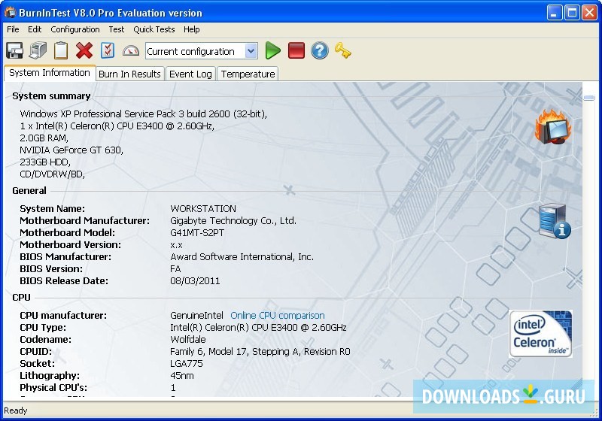Click the System summary section heading
The height and width of the screenshot is (421, 602).
(51, 96)
